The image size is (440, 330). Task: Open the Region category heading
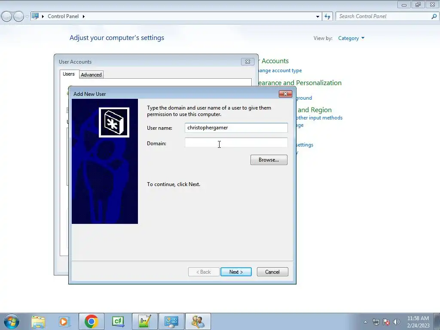pyautogui.click(x=315, y=110)
